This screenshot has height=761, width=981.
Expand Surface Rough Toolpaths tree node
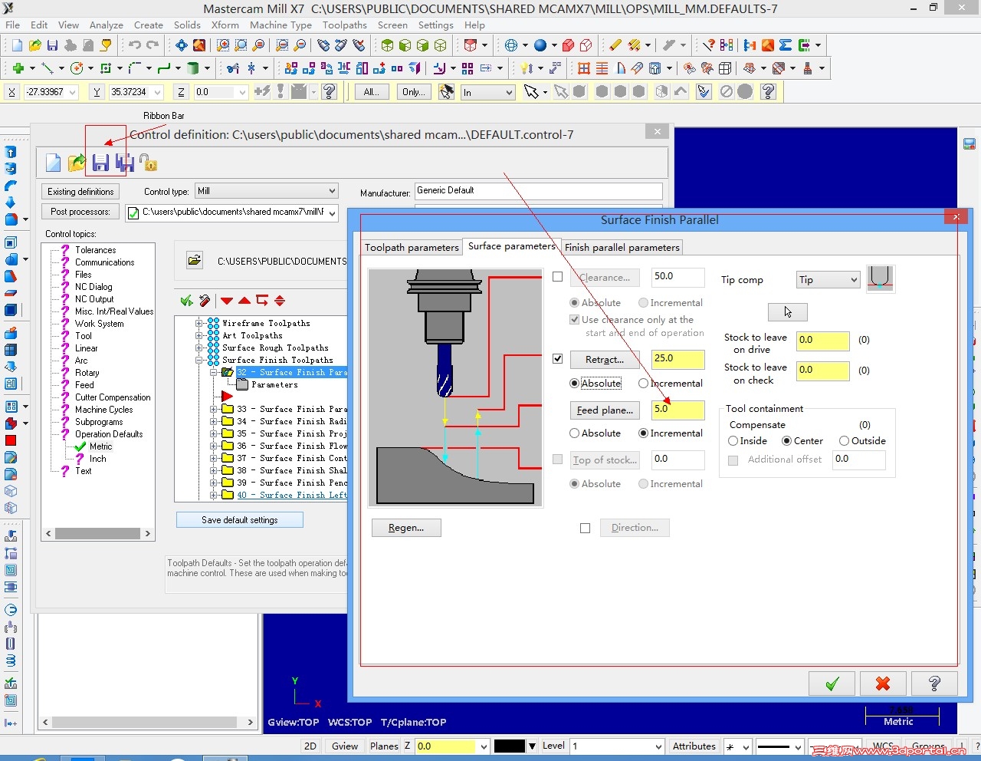tap(199, 348)
